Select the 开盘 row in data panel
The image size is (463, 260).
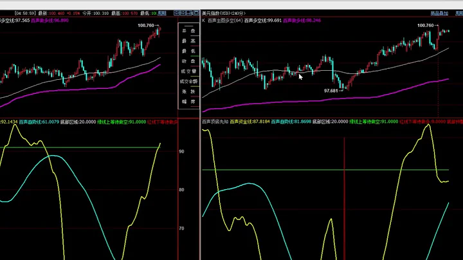pos(188,31)
